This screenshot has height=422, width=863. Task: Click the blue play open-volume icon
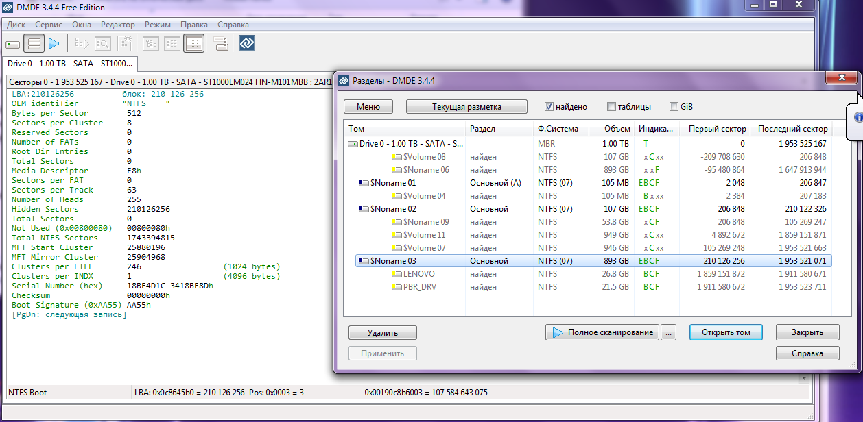54,44
